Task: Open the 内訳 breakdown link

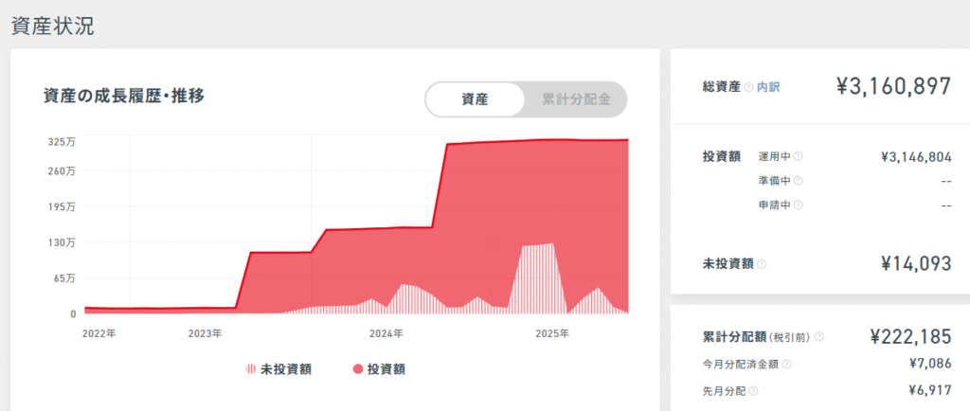Action: [x=768, y=87]
